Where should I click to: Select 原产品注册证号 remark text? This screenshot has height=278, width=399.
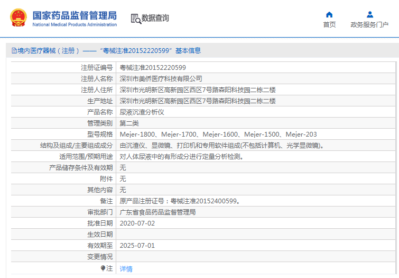pos(180,201)
